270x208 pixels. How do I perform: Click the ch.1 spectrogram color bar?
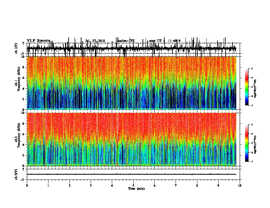(247, 87)
